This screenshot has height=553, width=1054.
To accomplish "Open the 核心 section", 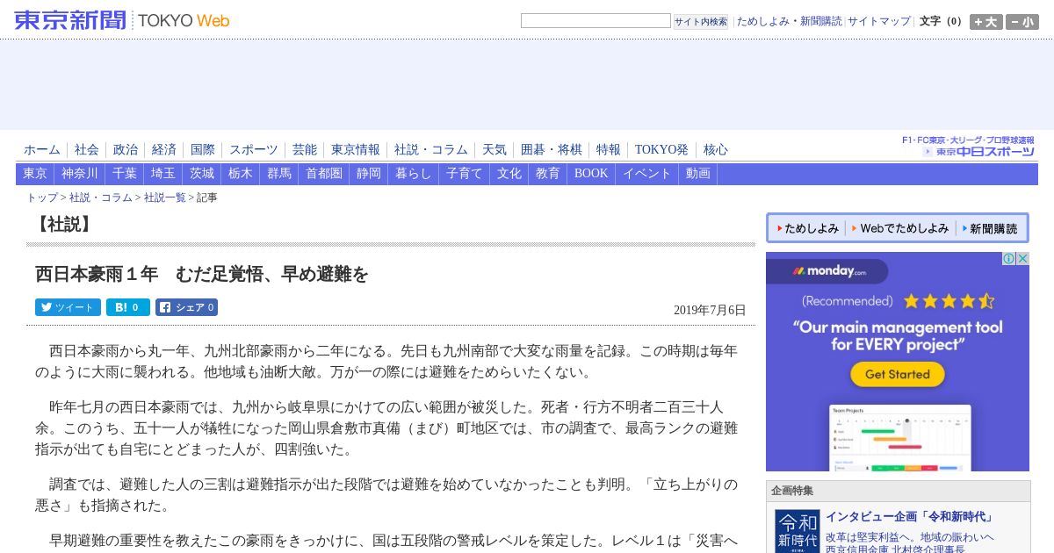I will point(716,150).
